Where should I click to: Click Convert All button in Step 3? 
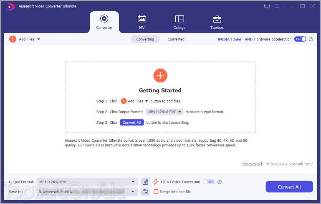pos(131,122)
